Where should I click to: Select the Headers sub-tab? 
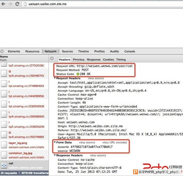65,60
